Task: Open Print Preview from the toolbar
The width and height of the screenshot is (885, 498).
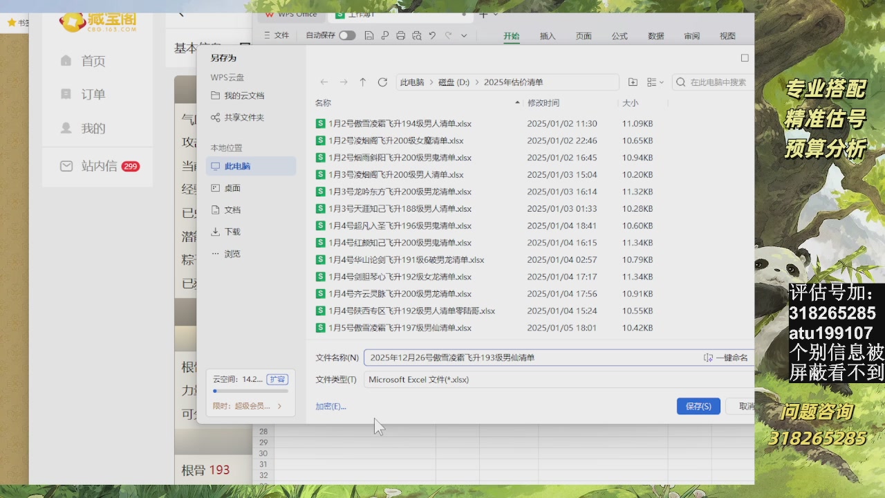Action: click(417, 35)
